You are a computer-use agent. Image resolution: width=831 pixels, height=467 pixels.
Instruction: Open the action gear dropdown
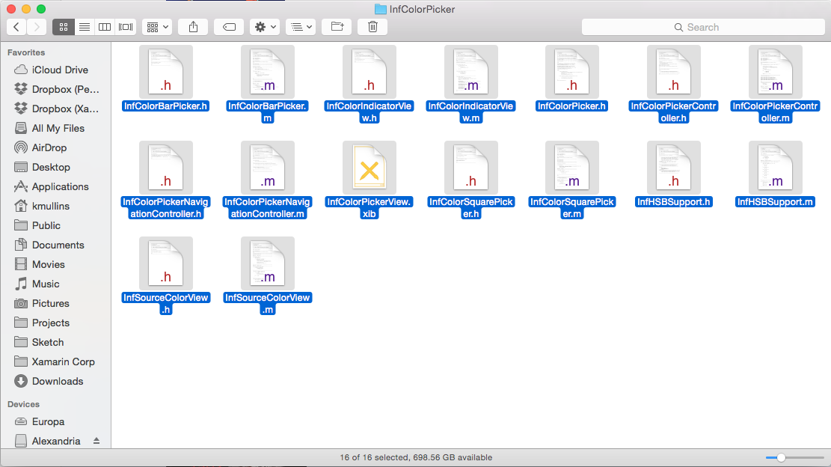coord(264,27)
